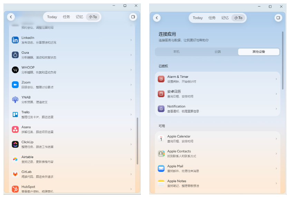
Task: Click the Apple Mail envelope icon
Action: pos(161,168)
